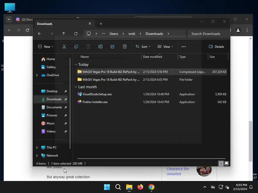Click the network icon in system tray
Viewport: 258px width, 193px height.
point(221,187)
